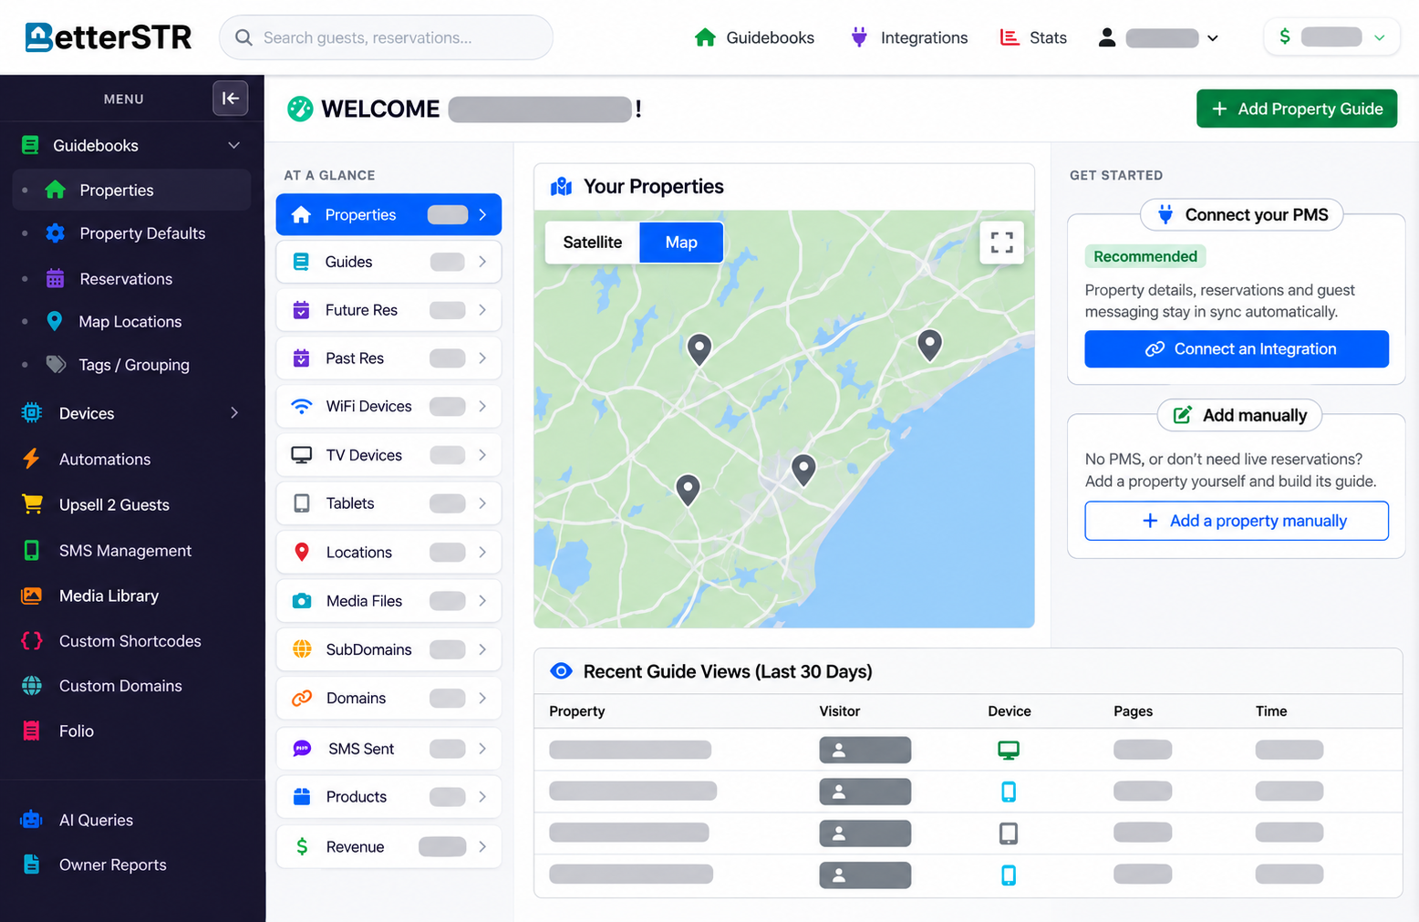Screen dimensions: 1419x922
Task: Open Properties in the sidebar
Action: (131, 190)
